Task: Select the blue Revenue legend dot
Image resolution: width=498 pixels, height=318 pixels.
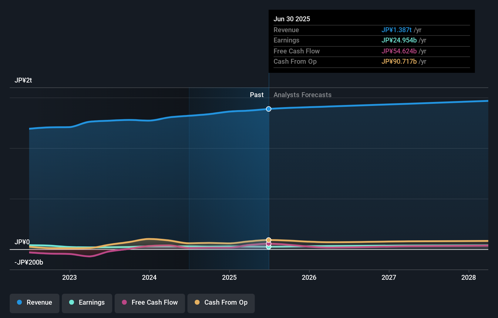Action: [19, 303]
